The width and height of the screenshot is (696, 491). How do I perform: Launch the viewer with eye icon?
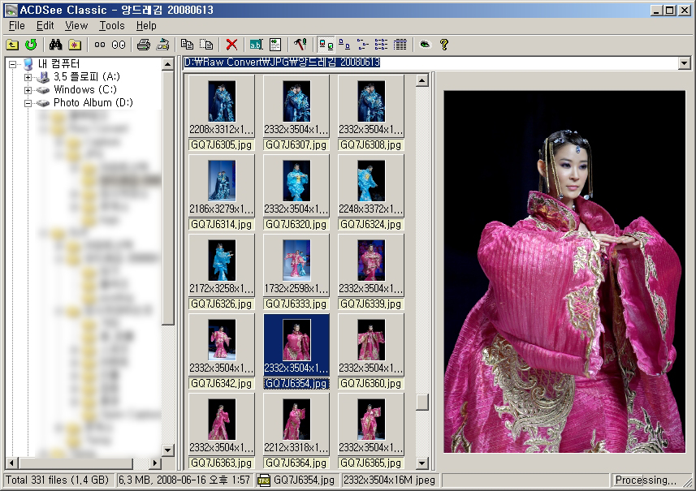(426, 45)
